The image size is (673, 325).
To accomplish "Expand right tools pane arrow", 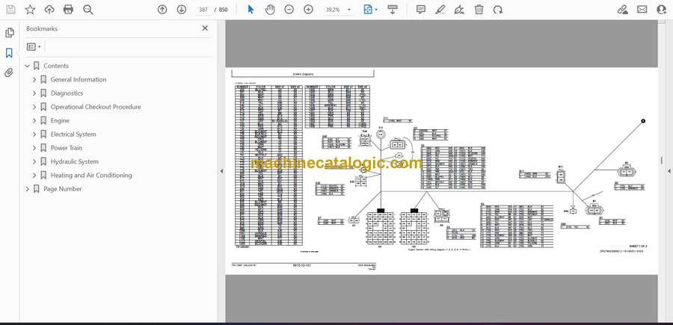I will (669, 171).
